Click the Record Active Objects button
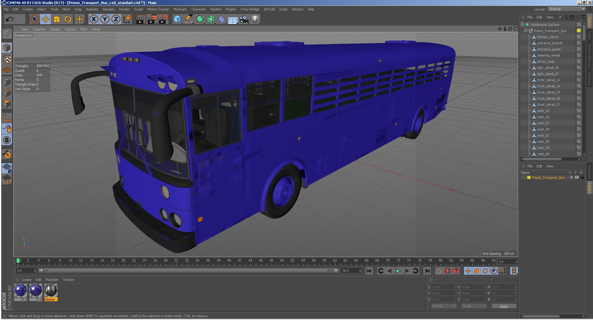The height and width of the screenshot is (320, 593). point(439,271)
